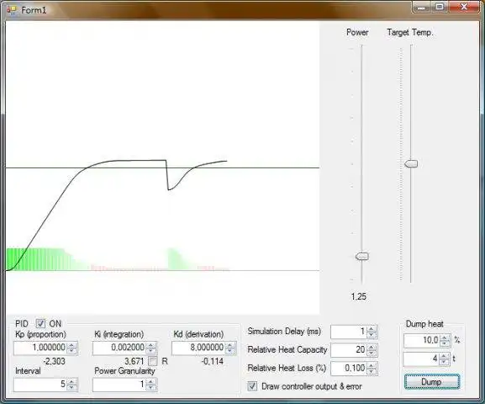Decrease Ki value with down arrow
The width and height of the screenshot is (485, 404).
point(150,351)
